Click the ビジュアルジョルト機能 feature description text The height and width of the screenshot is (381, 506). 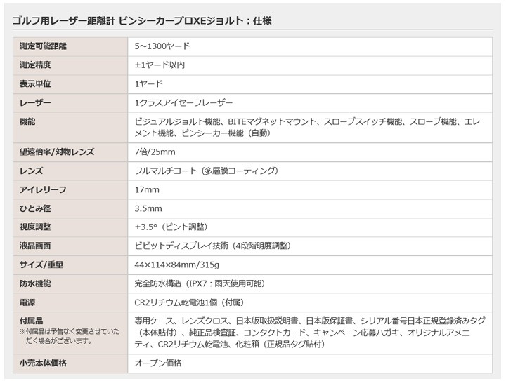[x=307, y=127]
